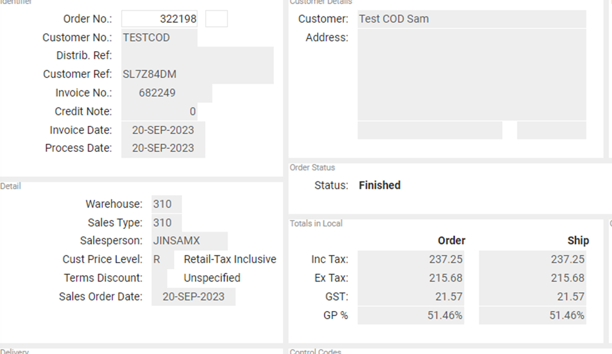This screenshot has width=612, height=354.
Task: Click the Ship GST value 21.57
Action: 533,297
